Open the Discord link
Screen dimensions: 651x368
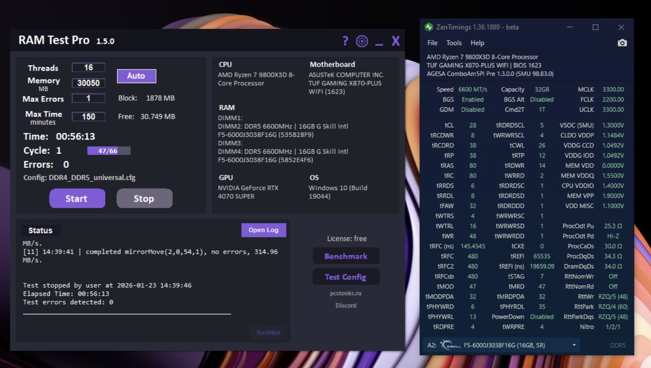[346, 305]
